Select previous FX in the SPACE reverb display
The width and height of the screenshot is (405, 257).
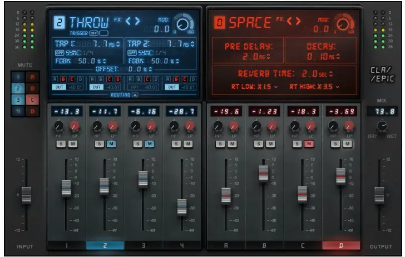(289, 21)
